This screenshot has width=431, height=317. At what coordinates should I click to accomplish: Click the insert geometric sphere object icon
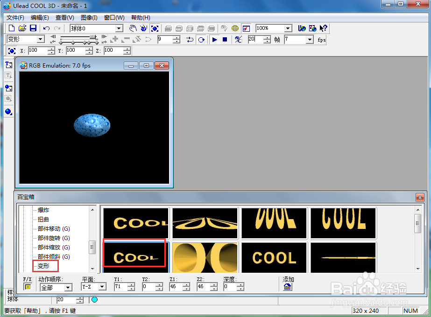coord(8,112)
